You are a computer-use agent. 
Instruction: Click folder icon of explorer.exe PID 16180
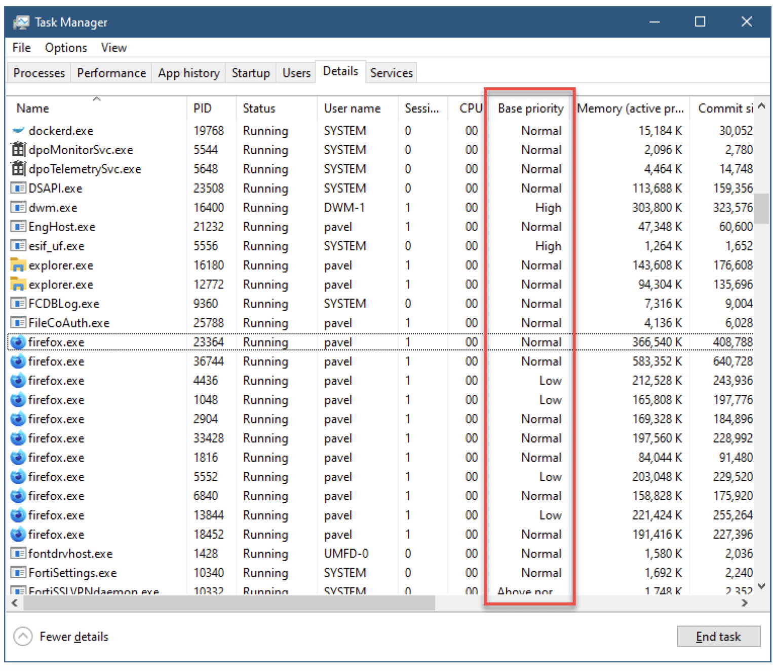pyautogui.click(x=18, y=265)
